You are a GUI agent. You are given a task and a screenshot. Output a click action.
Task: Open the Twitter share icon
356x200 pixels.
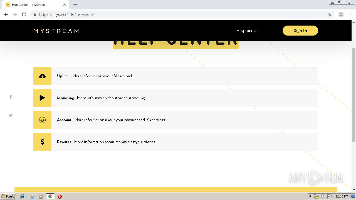coord(11,115)
